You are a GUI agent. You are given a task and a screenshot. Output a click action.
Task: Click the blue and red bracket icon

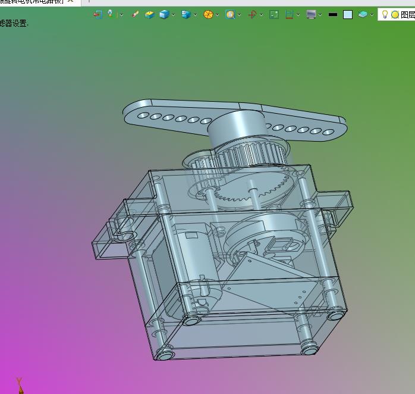[x=289, y=14]
